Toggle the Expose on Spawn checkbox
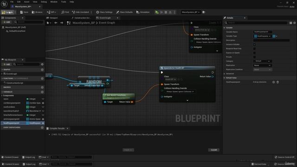297x167 pixels. (x=254, y=53)
